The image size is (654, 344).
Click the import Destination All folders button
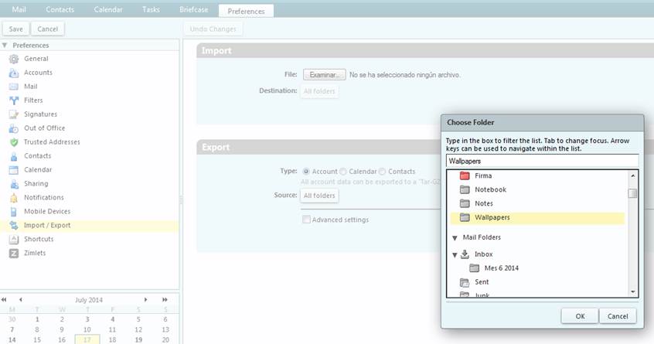pos(319,91)
